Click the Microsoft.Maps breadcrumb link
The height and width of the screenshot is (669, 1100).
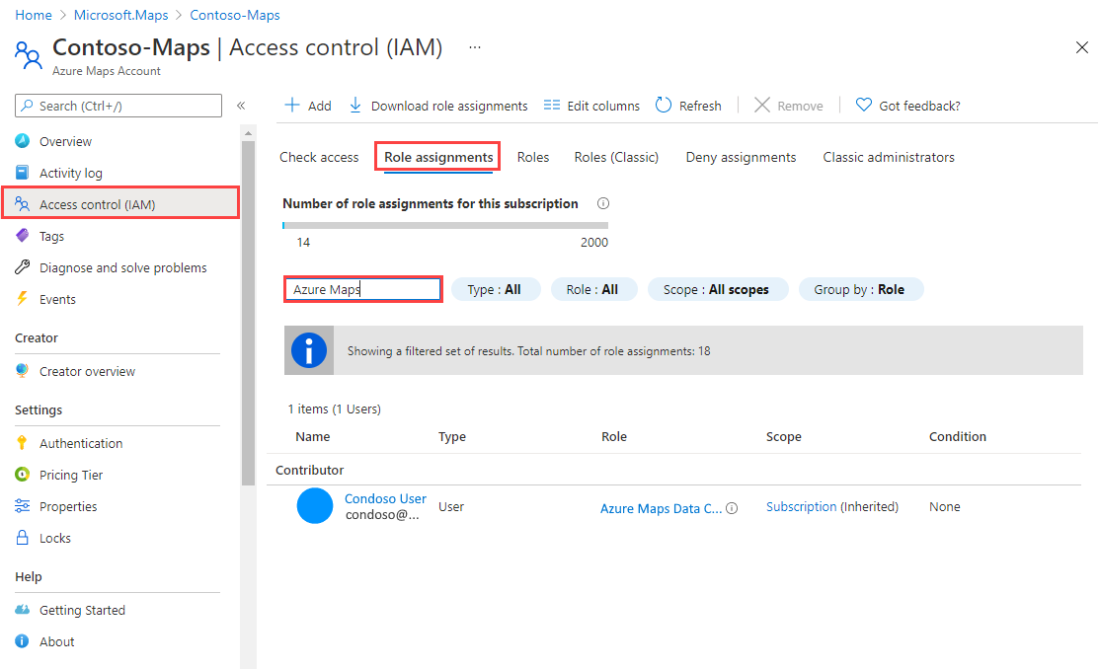(120, 15)
